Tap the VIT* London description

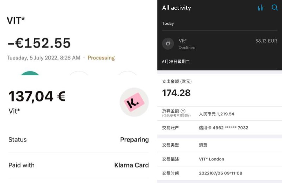[x=211, y=159]
